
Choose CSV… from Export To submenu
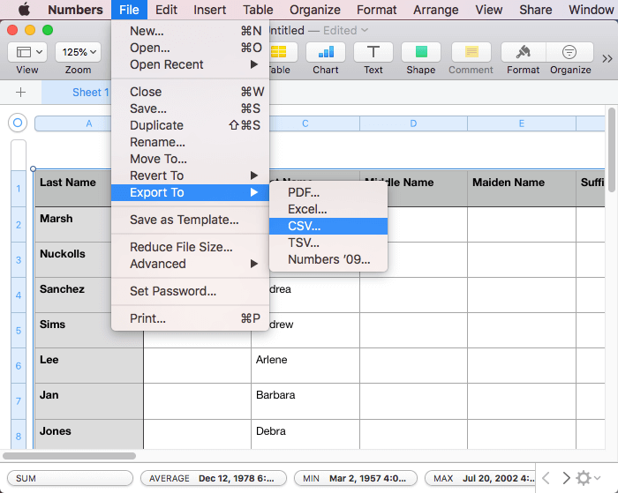click(x=328, y=226)
